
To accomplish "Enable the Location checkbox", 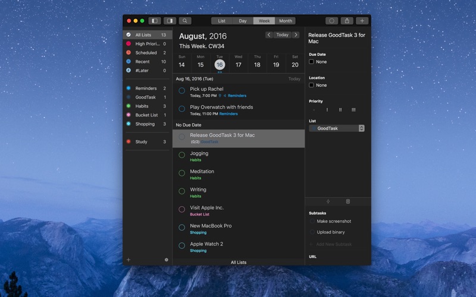I will (311, 85).
